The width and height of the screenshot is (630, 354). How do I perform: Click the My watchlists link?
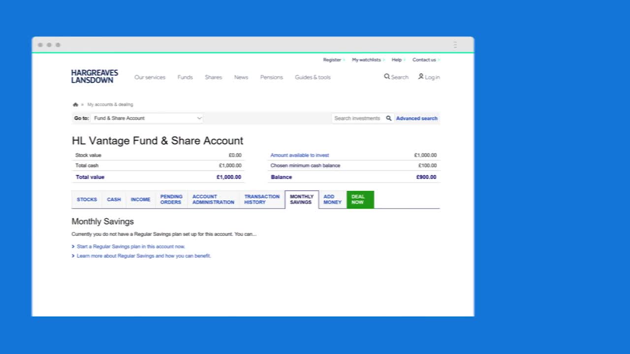coord(366,60)
